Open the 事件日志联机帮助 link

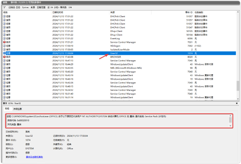point(34,157)
